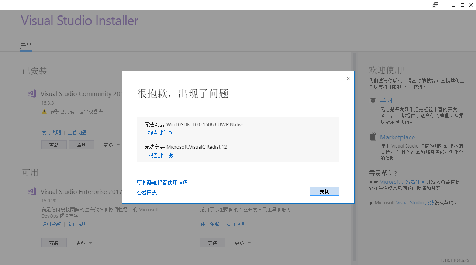
Task: Click the Visual Studio Enterprise 2017 product icon
Action: [x=32, y=191]
